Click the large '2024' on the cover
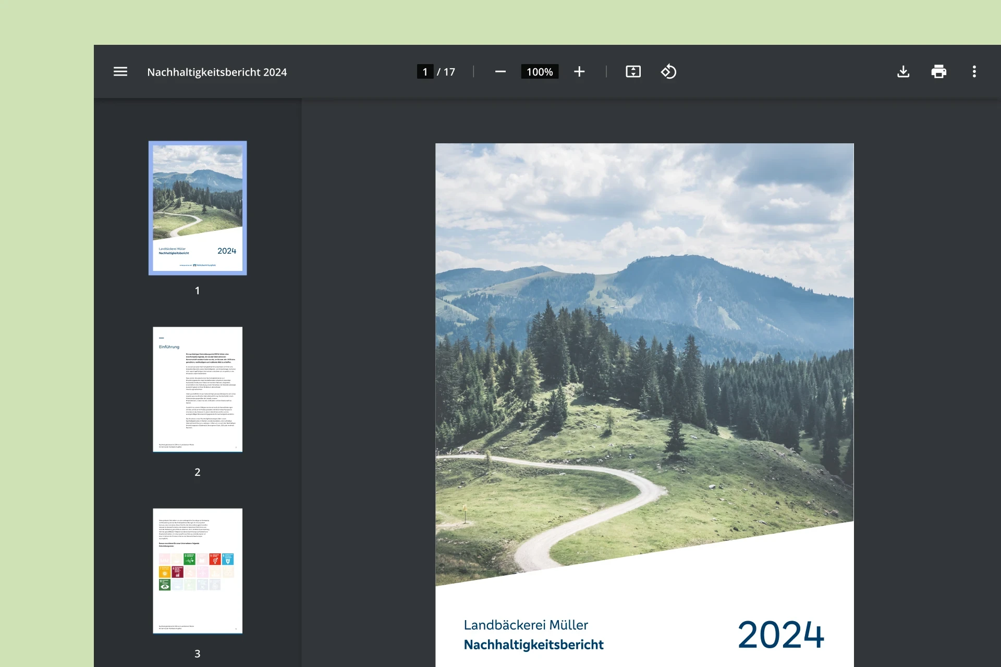The height and width of the screenshot is (667, 1001). pos(781,635)
